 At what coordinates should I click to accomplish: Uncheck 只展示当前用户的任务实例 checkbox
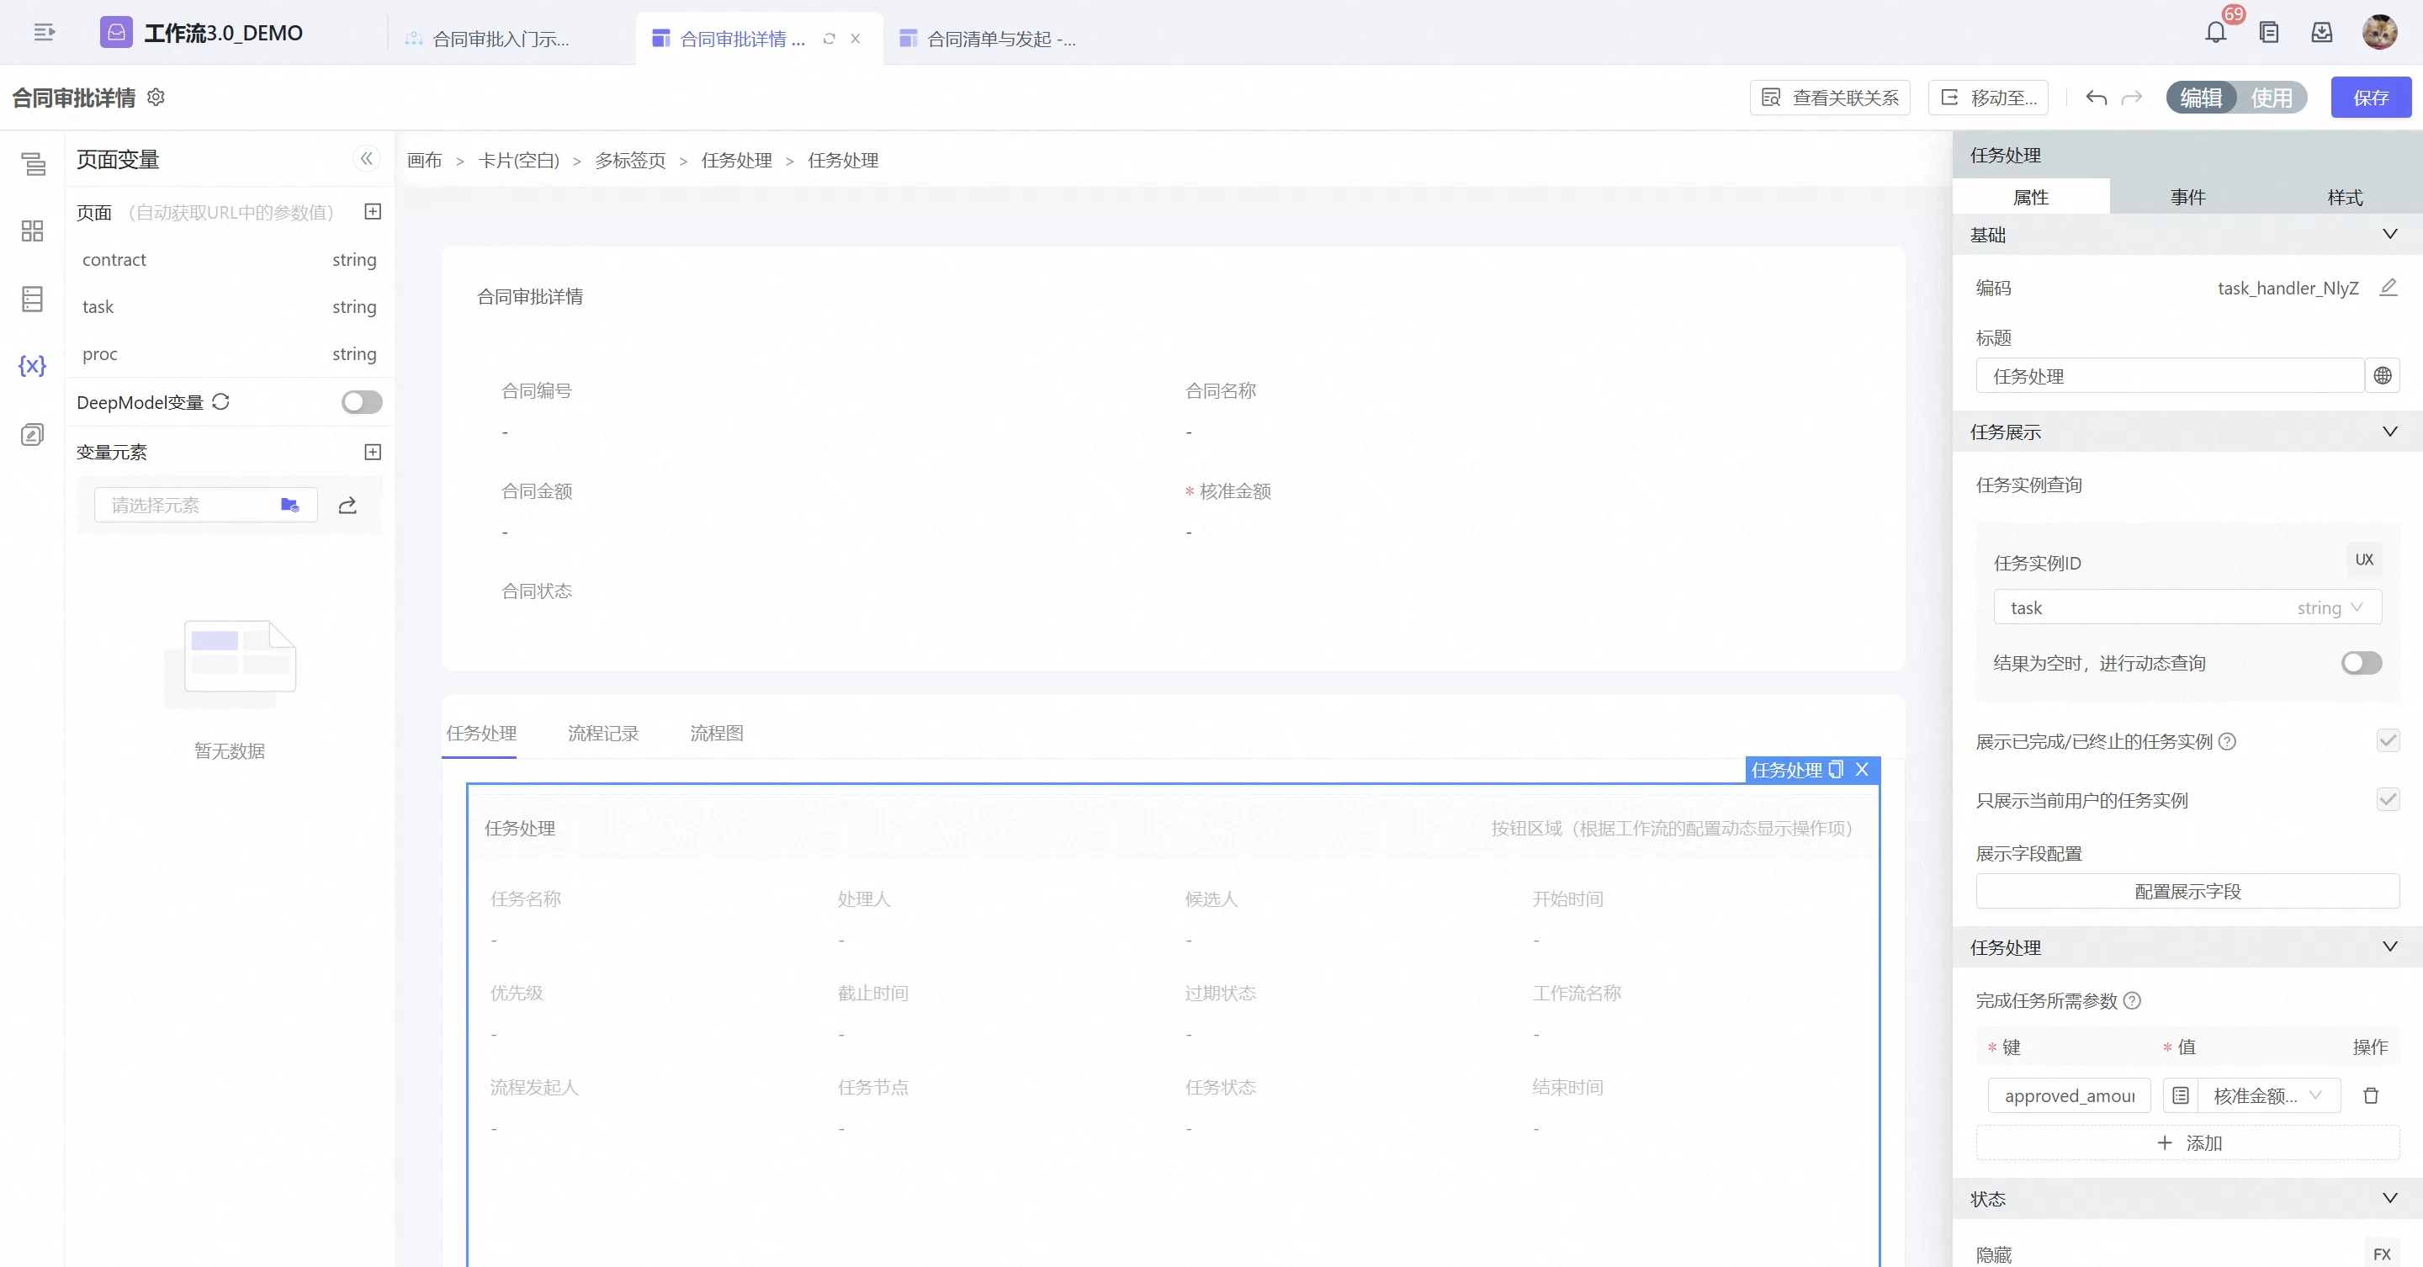[x=2389, y=799]
